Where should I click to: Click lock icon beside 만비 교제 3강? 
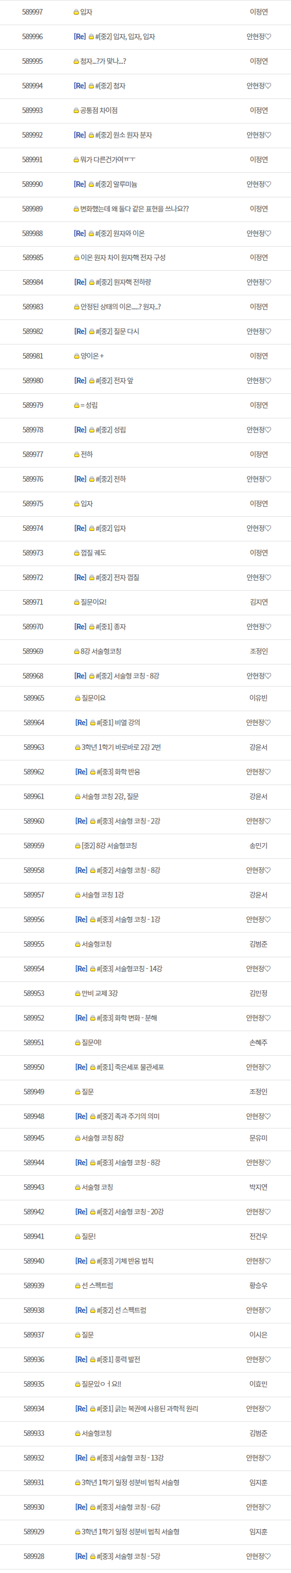[77, 993]
